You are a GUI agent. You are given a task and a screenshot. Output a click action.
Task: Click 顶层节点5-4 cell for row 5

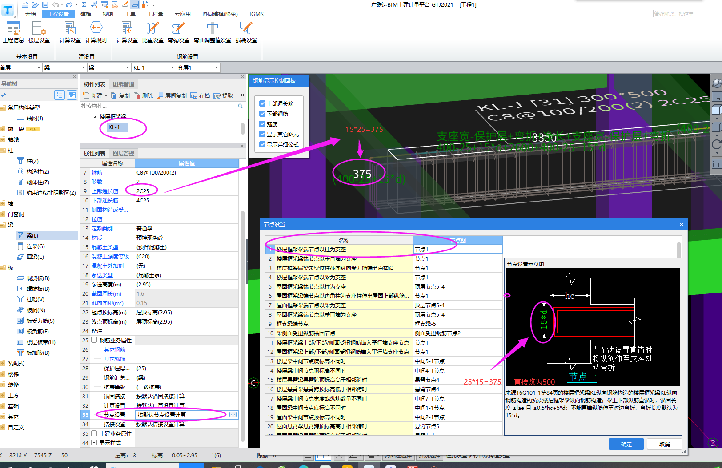(458, 287)
